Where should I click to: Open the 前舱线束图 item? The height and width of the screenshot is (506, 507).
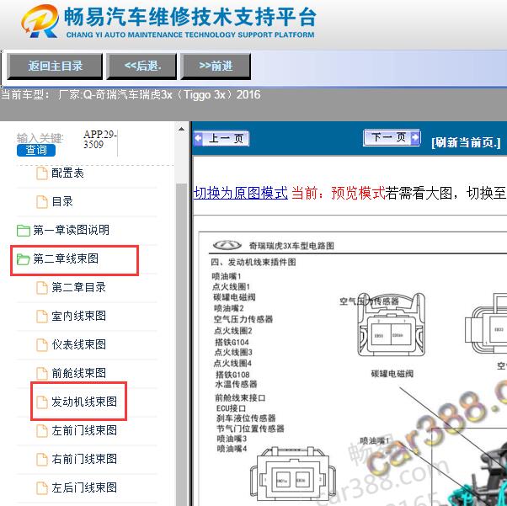pyautogui.click(x=78, y=373)
